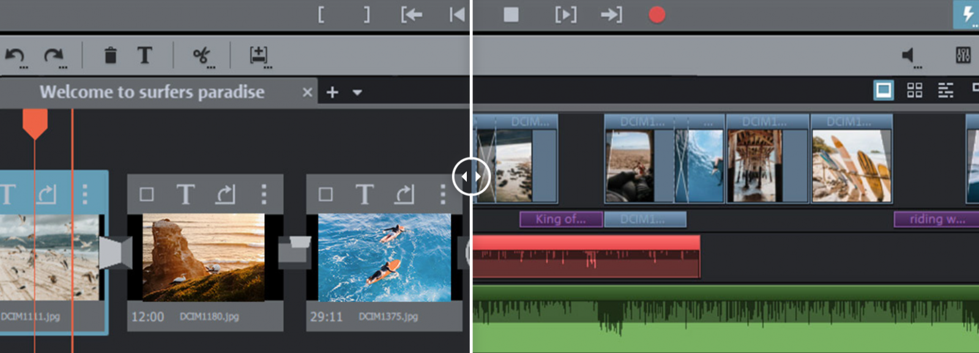Select the riding w... title clip
Image resolution: width=979 pixels, height=353 pixels.
click(936, 219)
